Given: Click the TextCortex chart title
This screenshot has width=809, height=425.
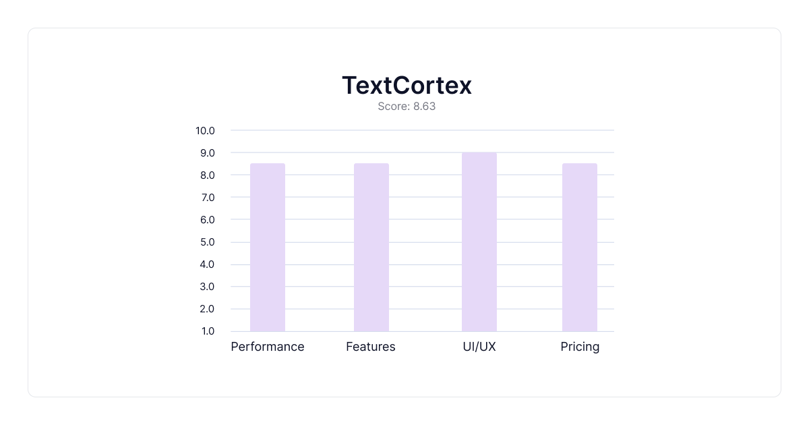Looking at the screenshot, I should tap(407, 86).
